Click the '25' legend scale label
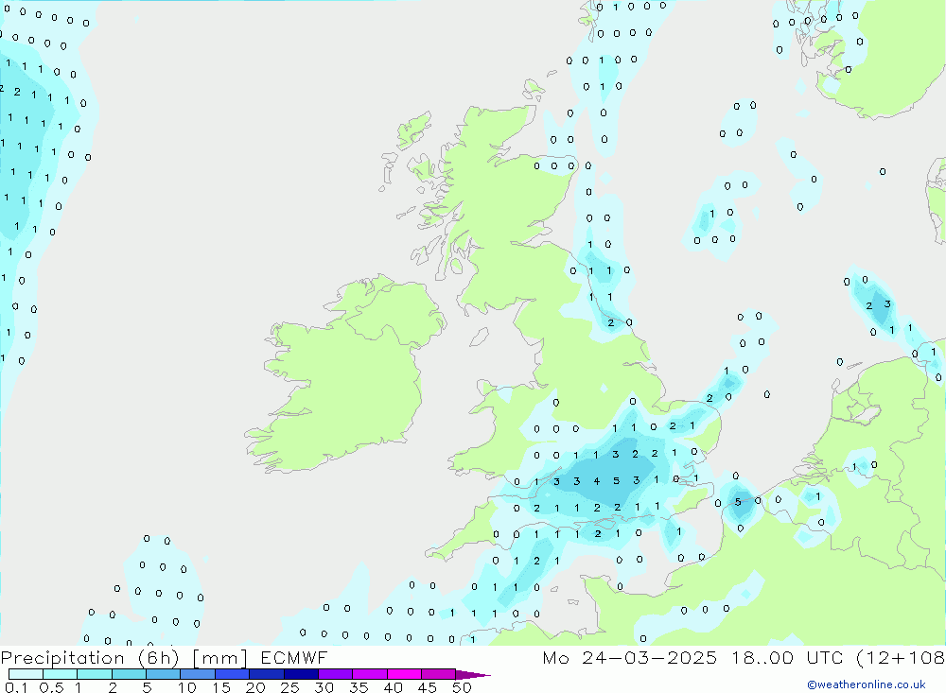The width and height of the screenshot is (946, 693). 289,687
